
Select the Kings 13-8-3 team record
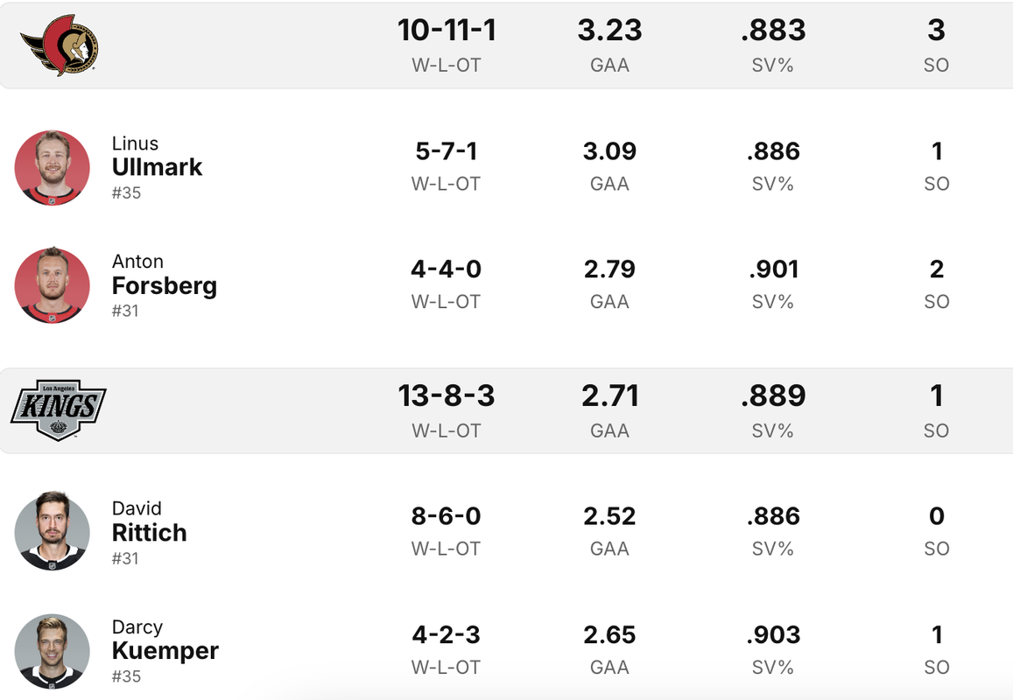pyautogui.click(x=447, y=395)
